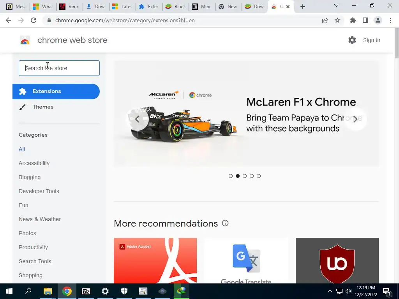Open the Adobe Acrobat extension card
This screenshot has width=399, height=299.
point(155,260)
